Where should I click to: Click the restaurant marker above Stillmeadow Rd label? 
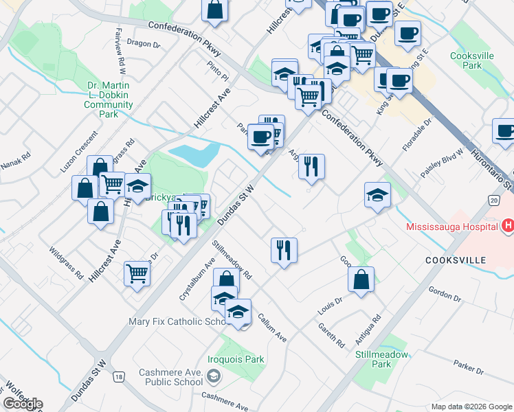[284, 251]
